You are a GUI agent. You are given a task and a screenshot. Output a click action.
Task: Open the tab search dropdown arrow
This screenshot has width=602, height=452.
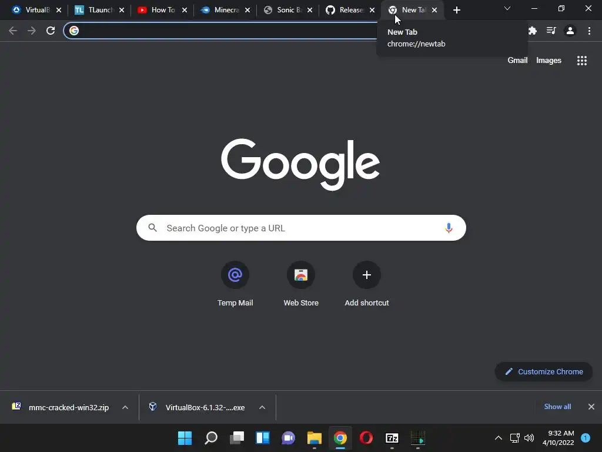click(507, 8)
